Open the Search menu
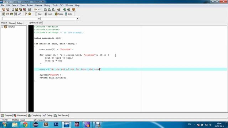The height and width of the screenshot is (128, 228). [x=15, y=5]
